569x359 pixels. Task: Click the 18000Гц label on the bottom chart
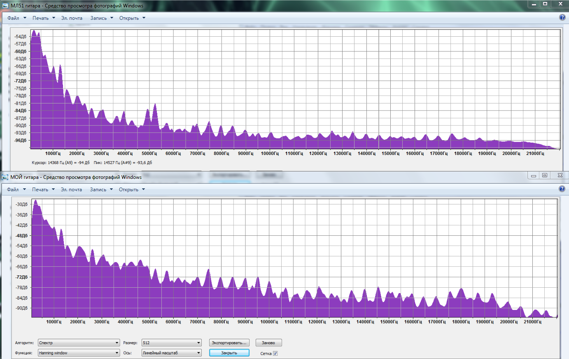click(x=461, y=322)
